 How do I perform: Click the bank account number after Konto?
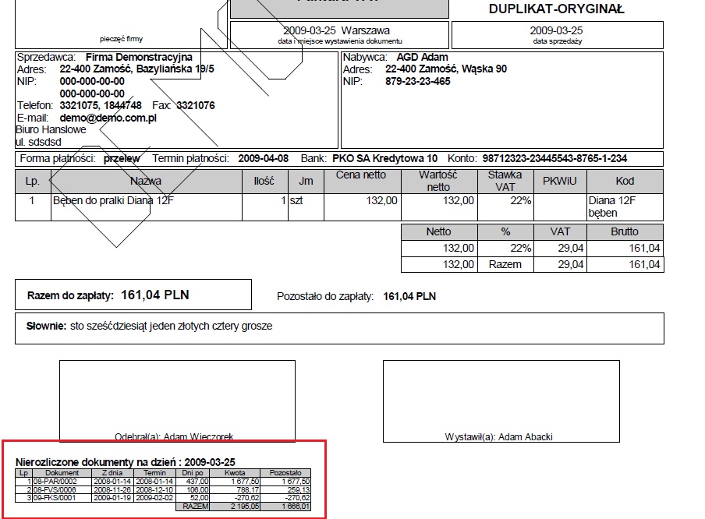point(554,158)
